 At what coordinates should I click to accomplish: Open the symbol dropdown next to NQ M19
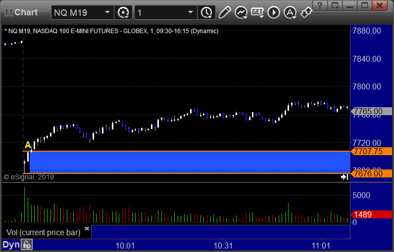click(x=107, y=12)
